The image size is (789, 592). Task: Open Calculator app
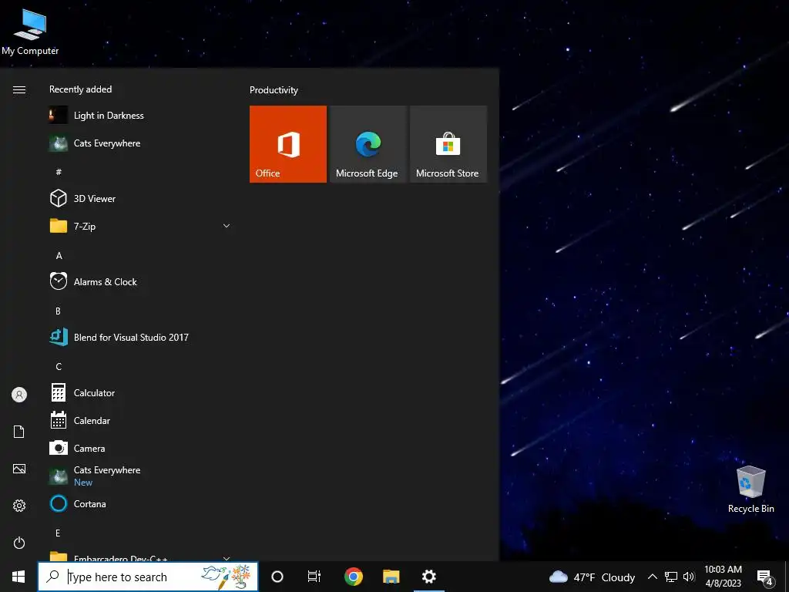pyautogui.click(x=140, y=392)
